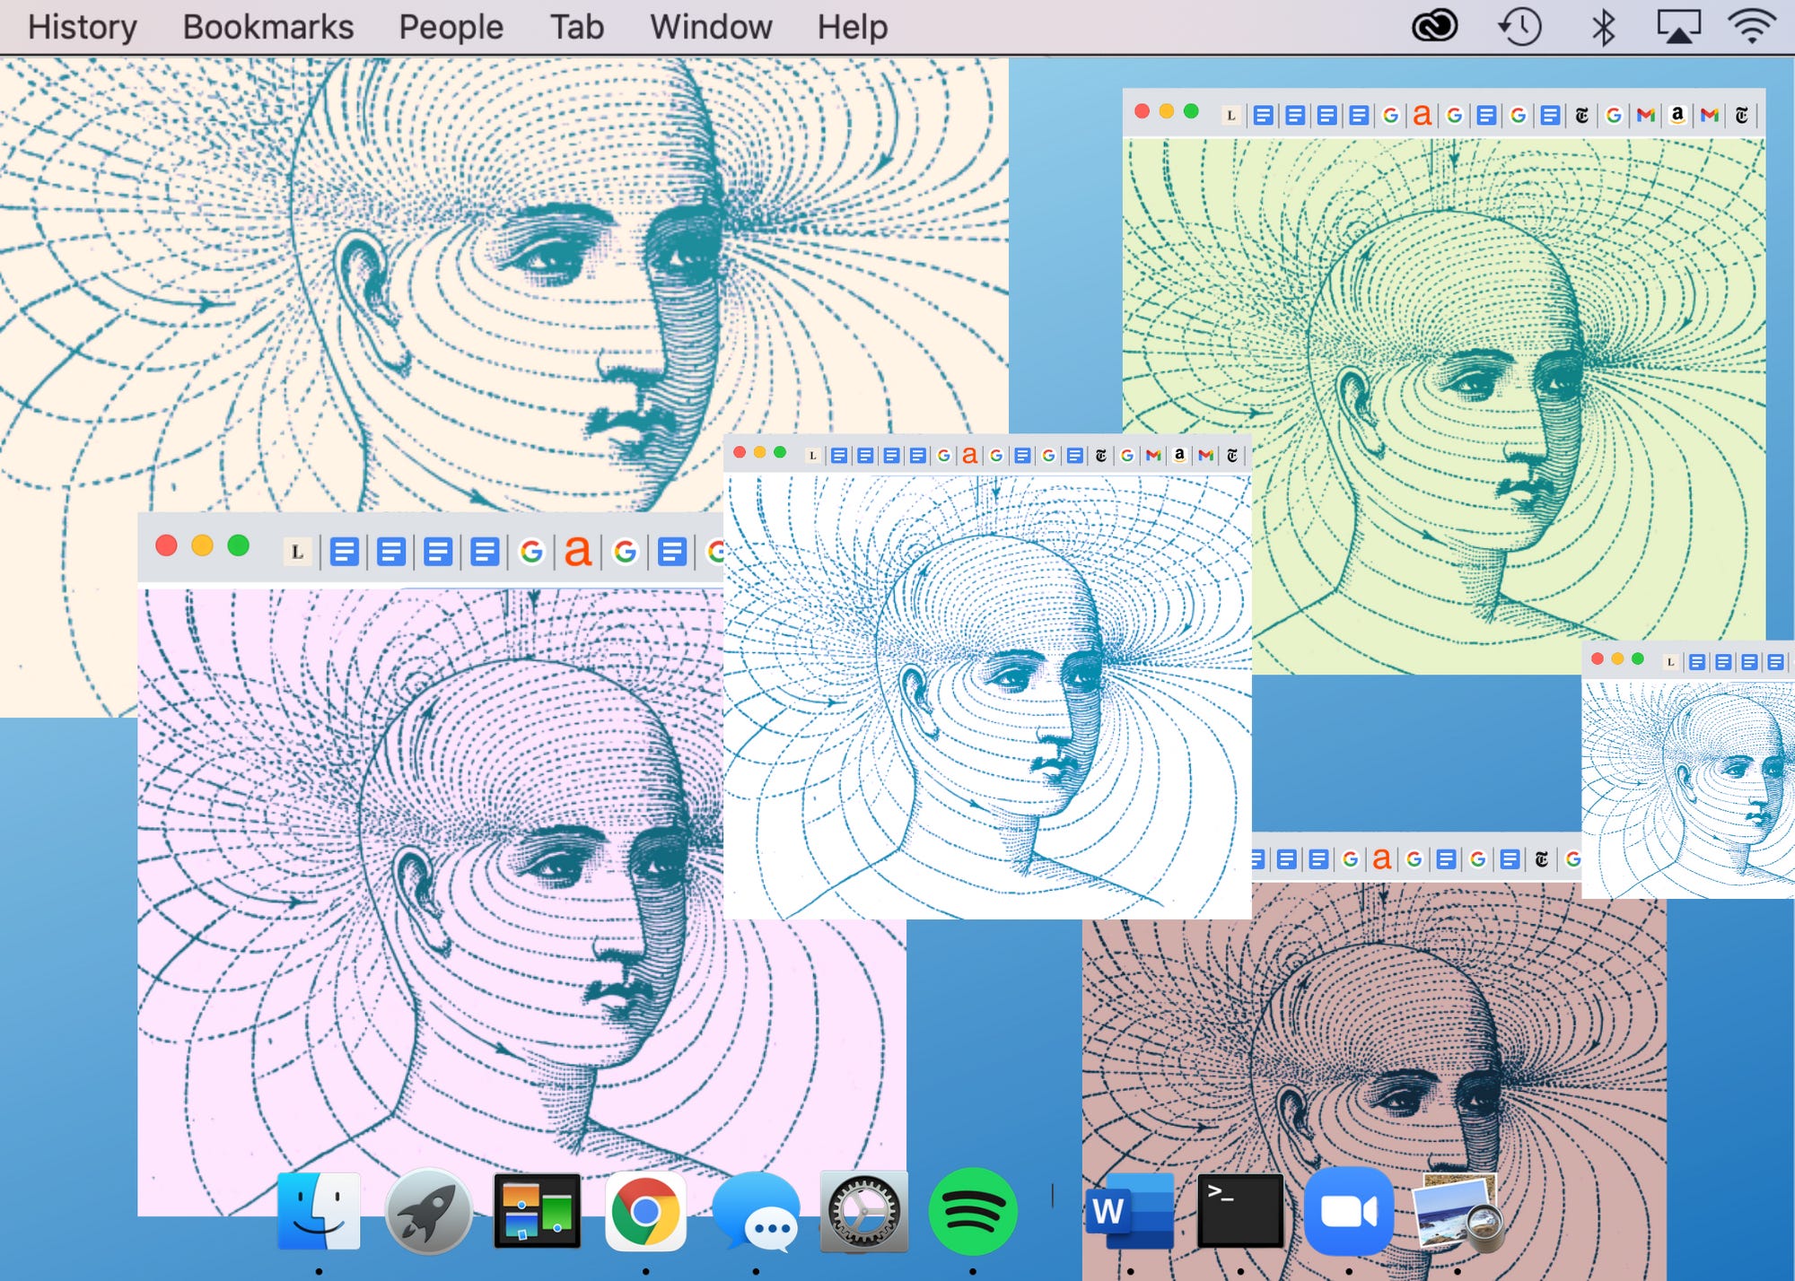Select the L tab in small right window
The height and width of the screenshot is (1281, 1795).
pyautogui.click(x=1669, y=662)
